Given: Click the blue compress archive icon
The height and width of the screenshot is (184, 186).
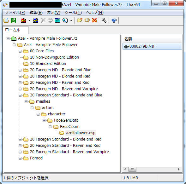Looking at the screenshot, I should [36, 20].
